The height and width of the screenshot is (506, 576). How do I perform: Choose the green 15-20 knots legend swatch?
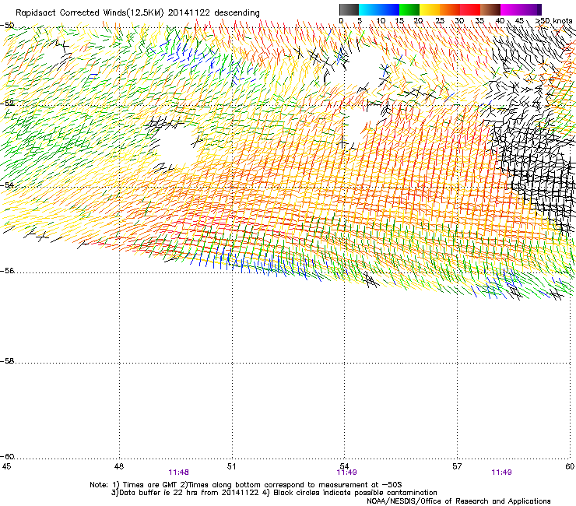(x=409, y=9)
